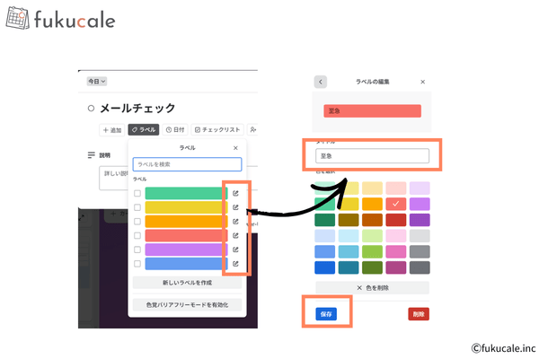Click the blue 保存 button
Viewport: 539px width, 359px height.
(x=325, y=314)
